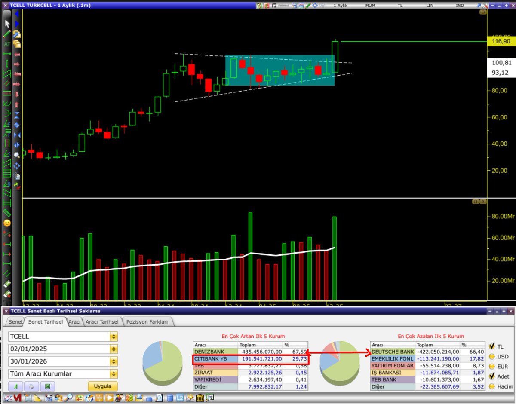This screenshot has height=404, width=516.
Task: Click the left pie chart
Action: 162,363
